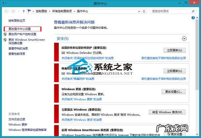Screen dimensions: 201x138
Task: Click Windows 更新 (重要信息) title
Action: click(78, 89)
